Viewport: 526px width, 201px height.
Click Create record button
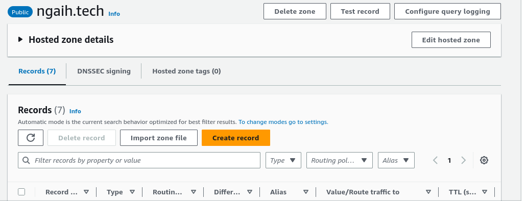coord(235,138)
